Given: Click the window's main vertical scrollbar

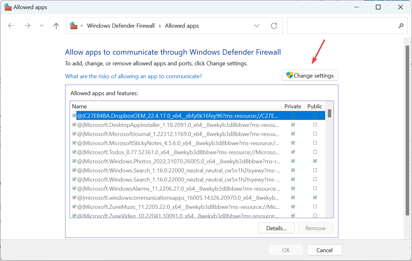Looking at the screenshot, I should coord(407,130).
